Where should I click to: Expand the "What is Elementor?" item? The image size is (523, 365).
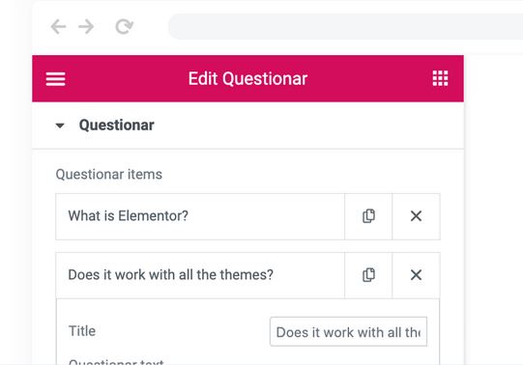coord(200,216)
